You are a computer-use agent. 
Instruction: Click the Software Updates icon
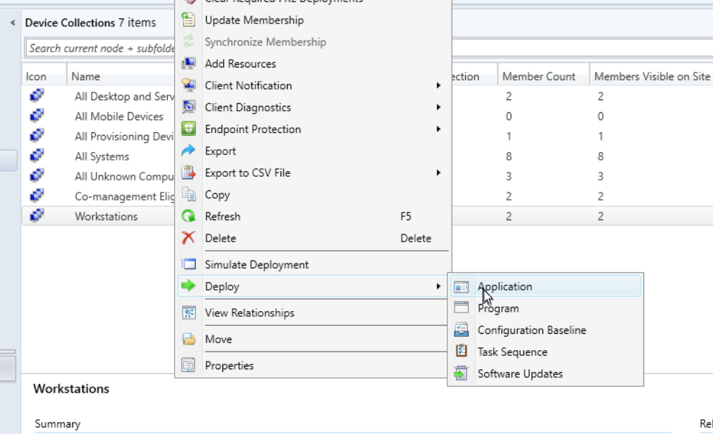tap(462, 374)
